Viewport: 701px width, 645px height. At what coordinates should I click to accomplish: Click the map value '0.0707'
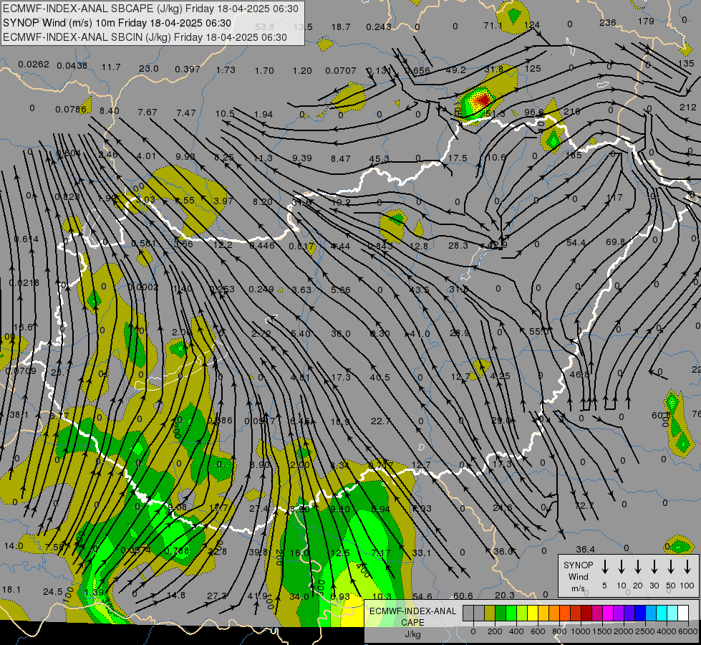point(341,71)
